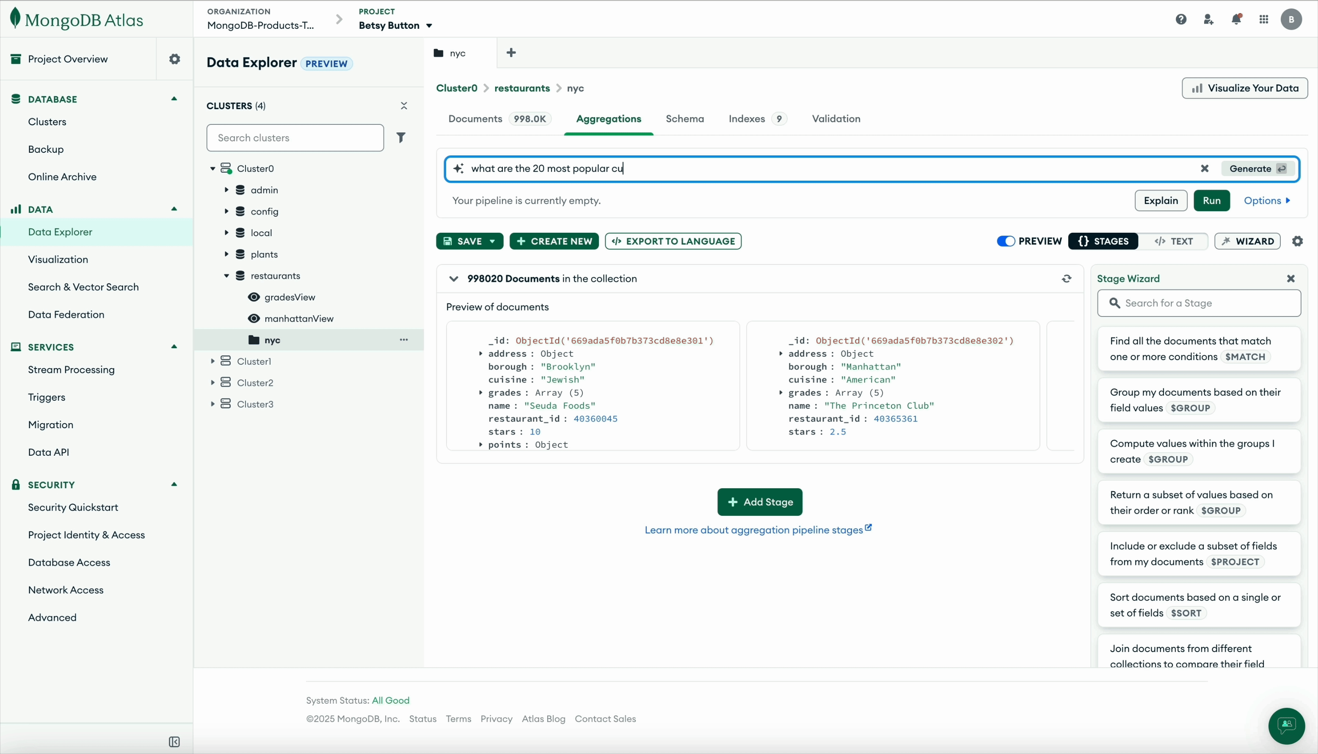1318x754 pixels.
Task: Open the chat support bubble bottom right
Action: [1287, 726]
